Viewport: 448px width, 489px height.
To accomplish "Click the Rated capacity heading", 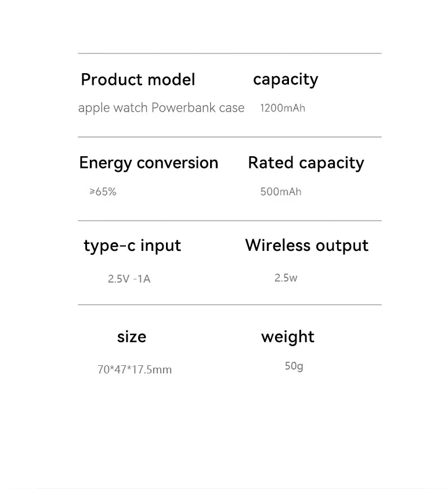I will coord(306,163).
